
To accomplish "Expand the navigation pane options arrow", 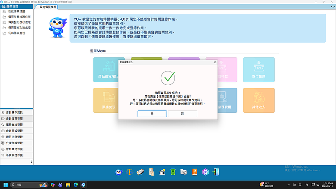I will (31, 161).
